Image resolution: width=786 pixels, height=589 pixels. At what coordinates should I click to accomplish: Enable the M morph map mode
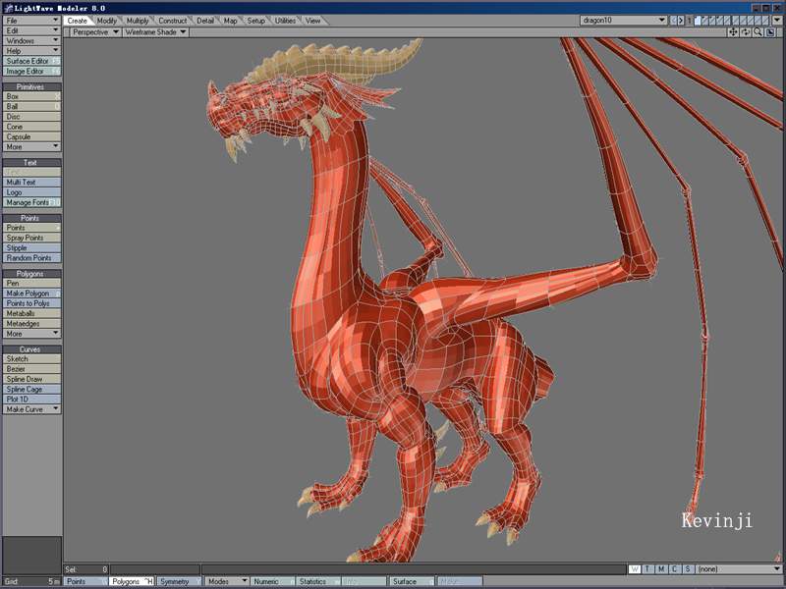click(661, 569)
